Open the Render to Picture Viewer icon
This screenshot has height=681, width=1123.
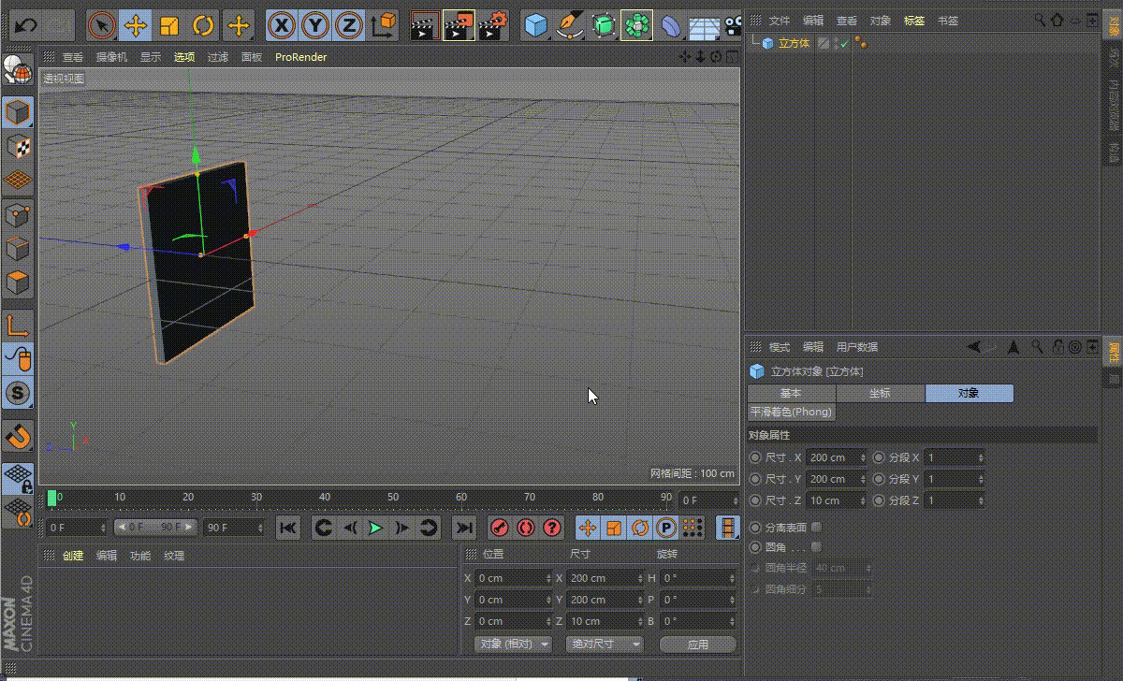click(459, 25)
